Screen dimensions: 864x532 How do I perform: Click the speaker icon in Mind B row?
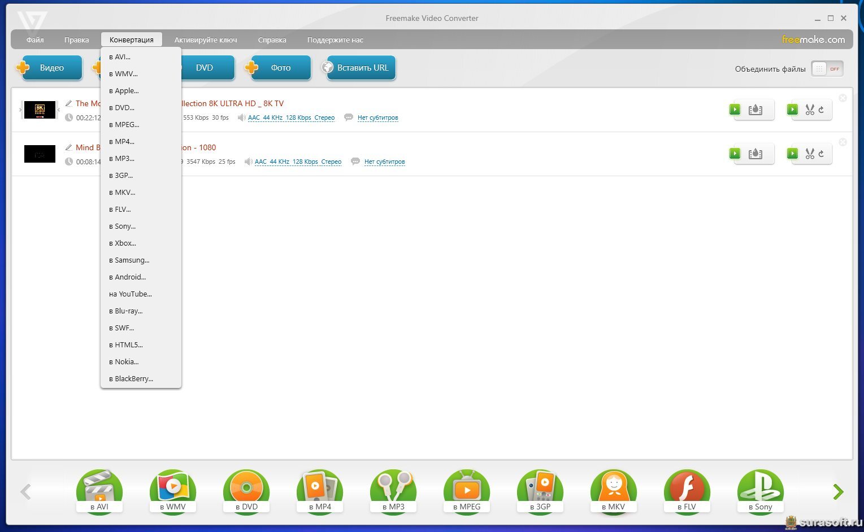pos(248,162)
